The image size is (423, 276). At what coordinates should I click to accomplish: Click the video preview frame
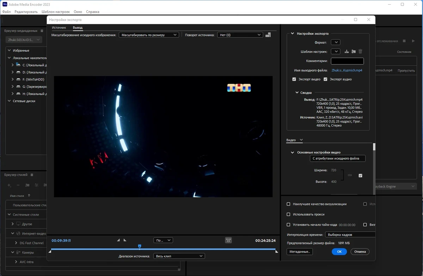(x=163, y=136)
